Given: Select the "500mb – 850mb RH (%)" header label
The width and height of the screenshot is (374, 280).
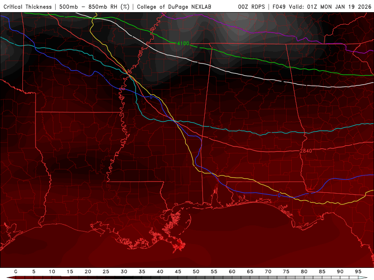Looking at the screenshot, I should [94, 7].
